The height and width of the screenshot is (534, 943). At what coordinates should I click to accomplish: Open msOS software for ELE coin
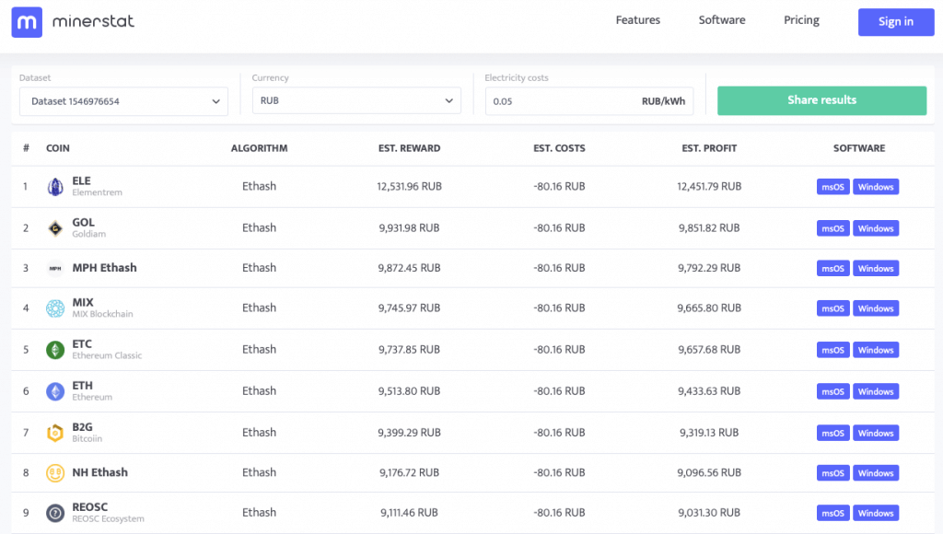click(832, 186)
